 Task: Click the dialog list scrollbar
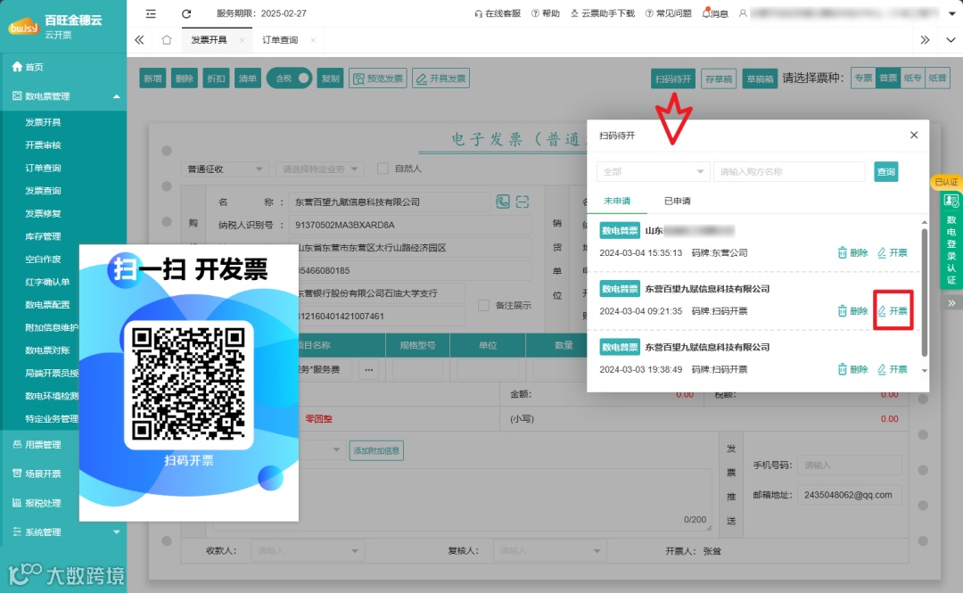[925, 292]
